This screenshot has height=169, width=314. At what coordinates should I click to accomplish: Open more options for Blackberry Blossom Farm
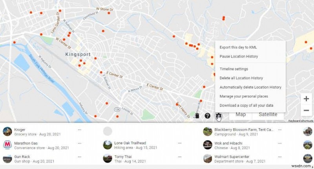280,130
